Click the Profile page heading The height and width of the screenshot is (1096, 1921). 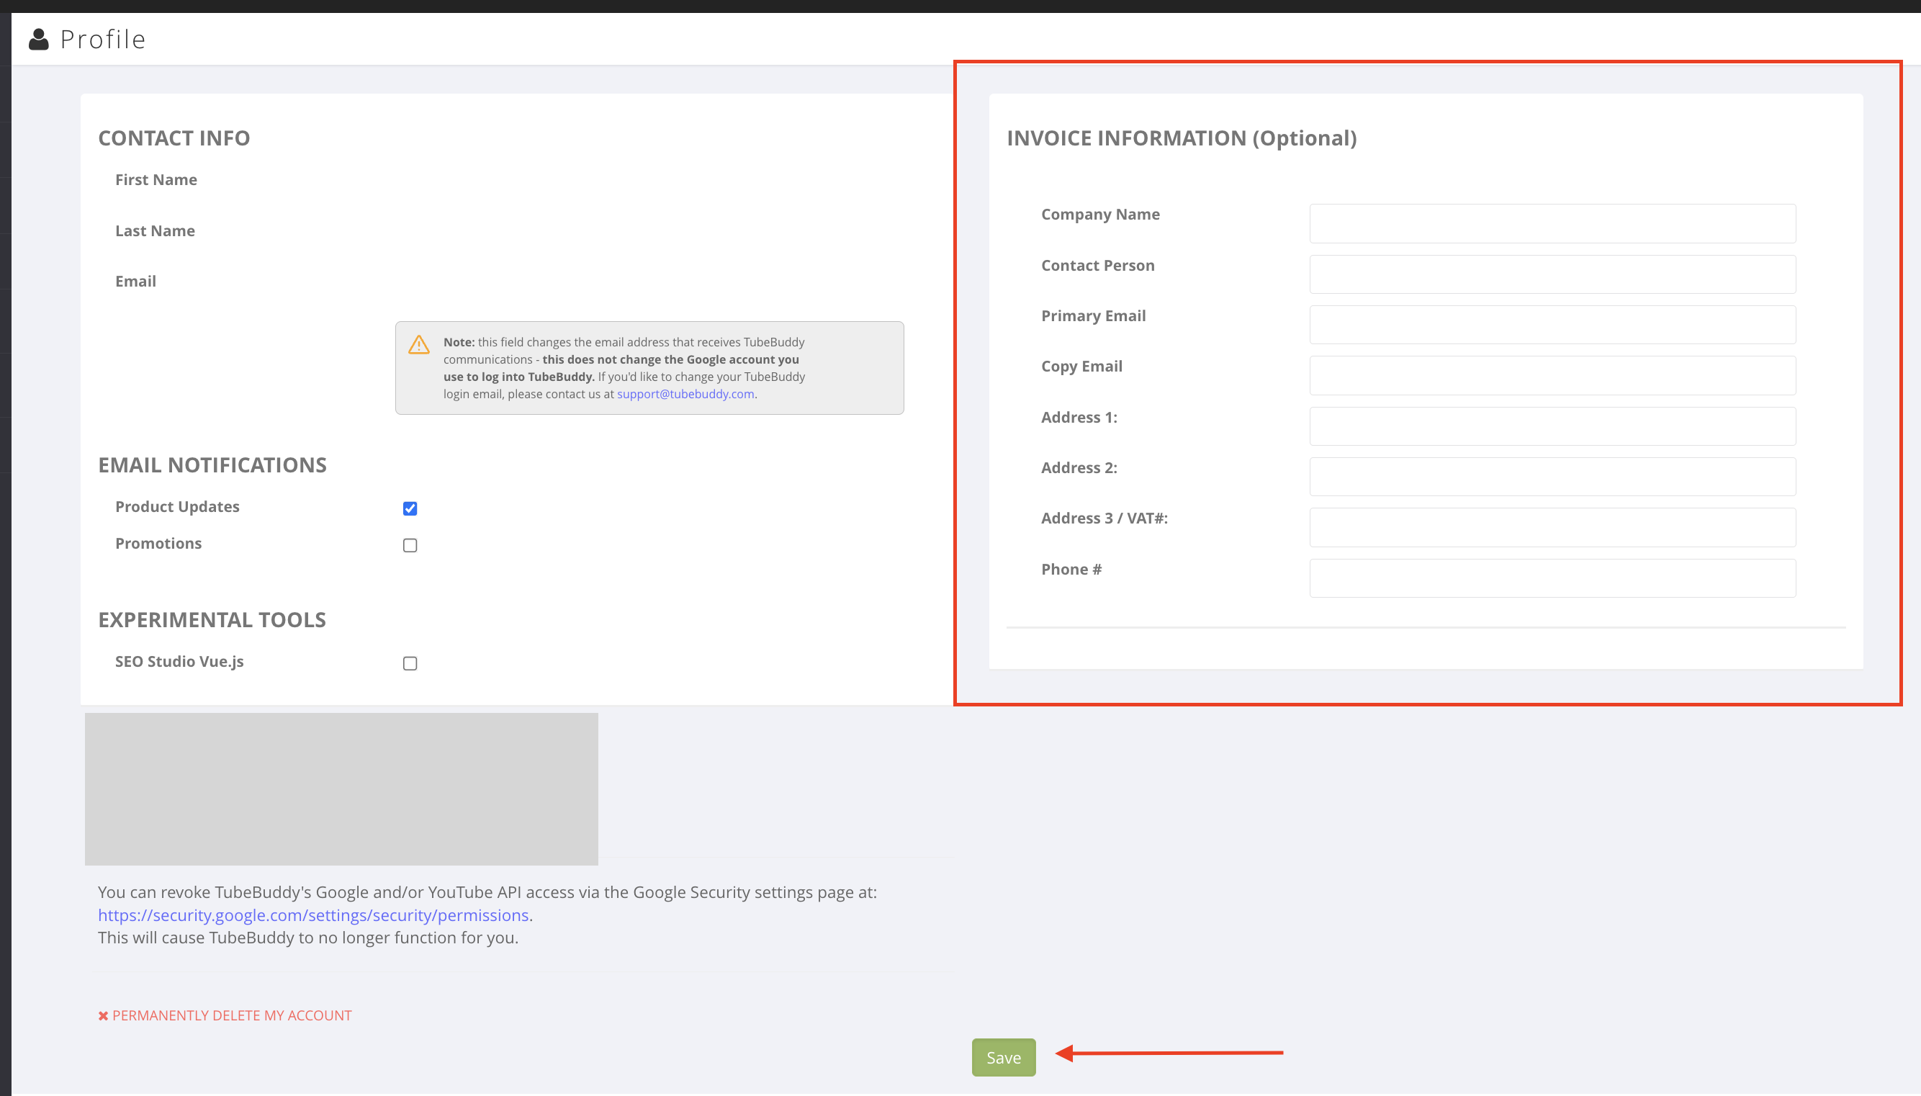tap(102, 39)
